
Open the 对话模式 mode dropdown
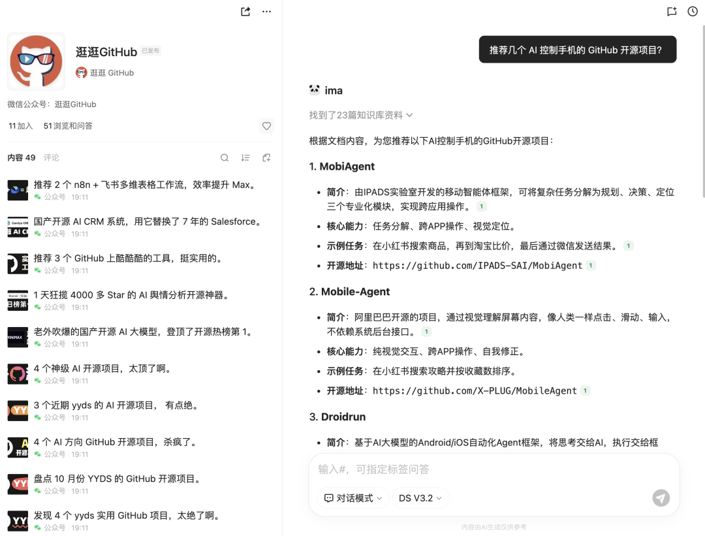[x=352, y=497]
